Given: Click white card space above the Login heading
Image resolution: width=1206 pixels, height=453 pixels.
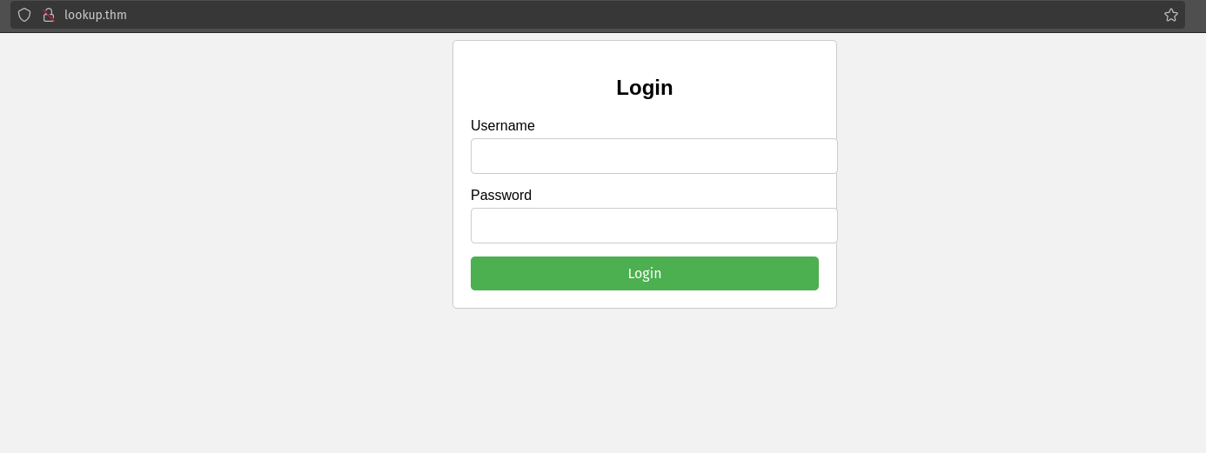Looking at the screenshot, I should pos(644,55).
